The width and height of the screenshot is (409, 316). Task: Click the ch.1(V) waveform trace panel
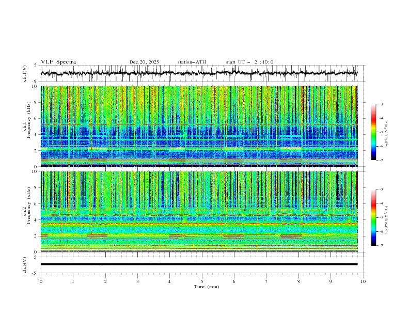202,73
